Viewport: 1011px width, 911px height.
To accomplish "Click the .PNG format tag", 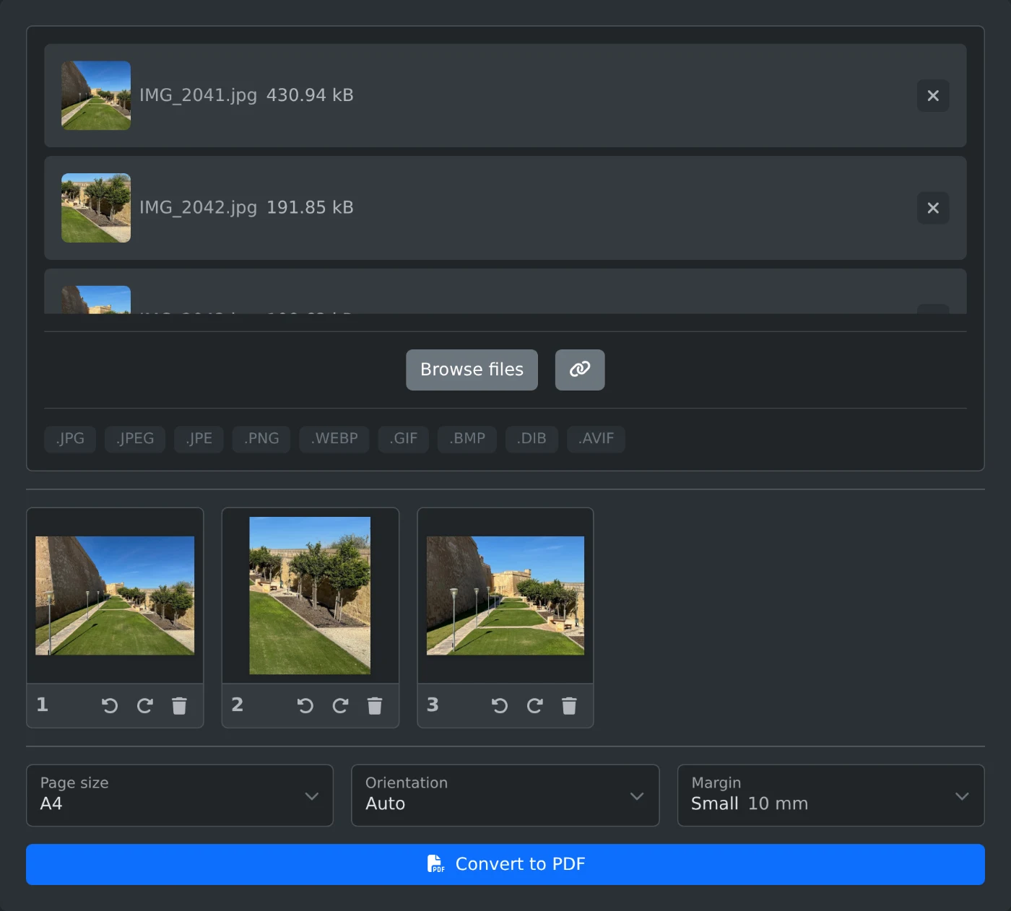I will coord(261,439).
